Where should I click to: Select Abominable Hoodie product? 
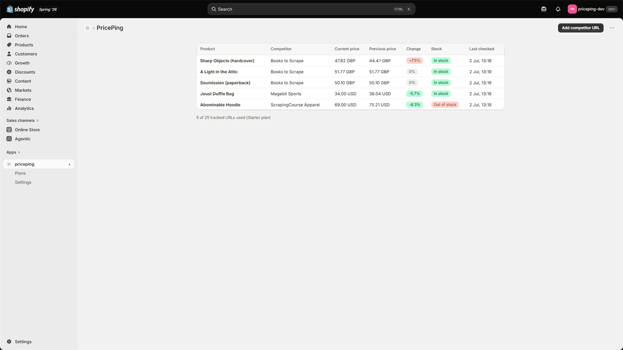tap(220, 105)
